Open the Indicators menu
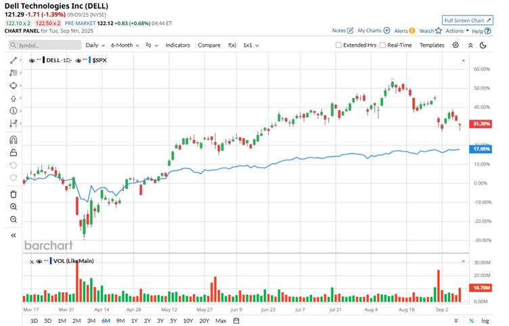The width and height of the screenshot is (509, 326). pos(177,45)
